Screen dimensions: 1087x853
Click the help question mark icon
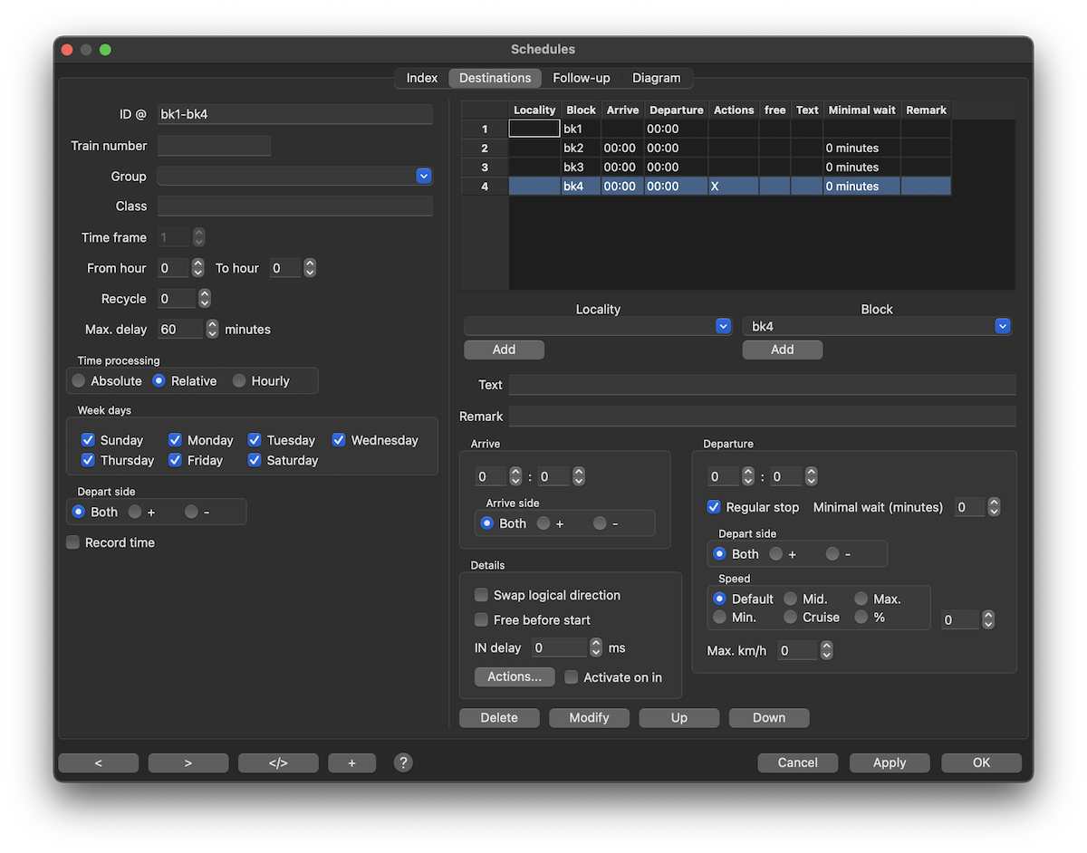click(403, 762)
